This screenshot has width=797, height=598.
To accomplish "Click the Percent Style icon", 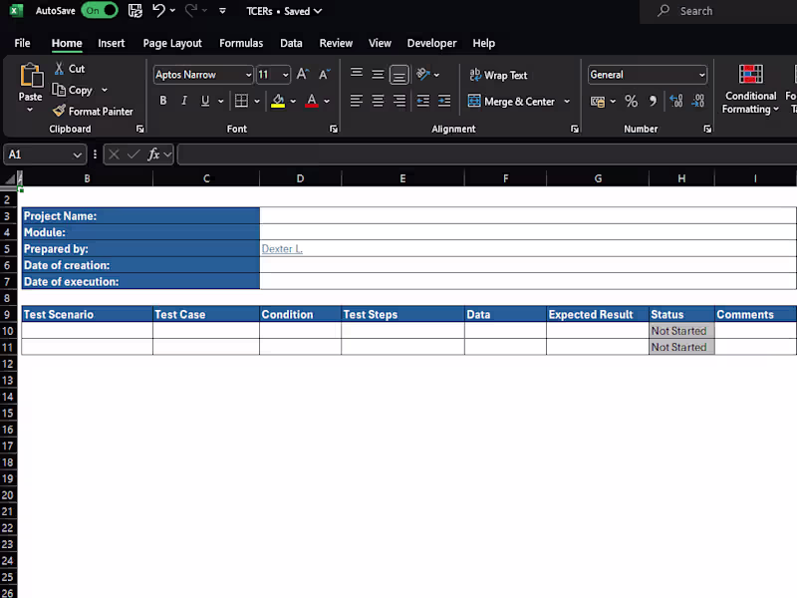I will (x=632, y=102).
